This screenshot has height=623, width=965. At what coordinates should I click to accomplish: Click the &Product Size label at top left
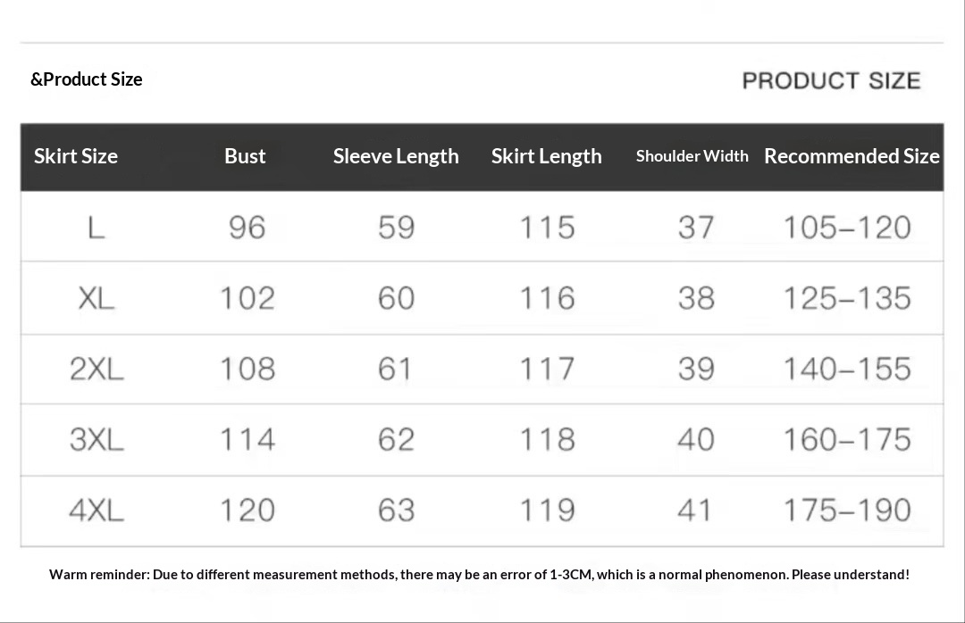coord(87,79)
